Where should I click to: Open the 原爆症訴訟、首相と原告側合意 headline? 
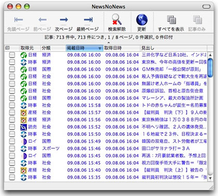(172, 91)
